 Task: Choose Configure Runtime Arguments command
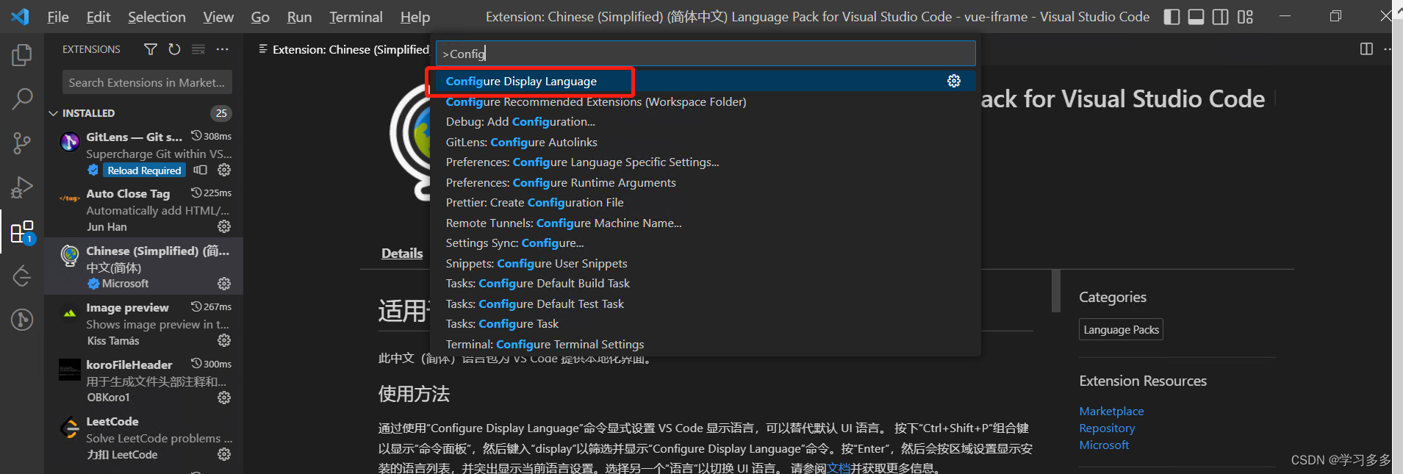pos(706,182)
